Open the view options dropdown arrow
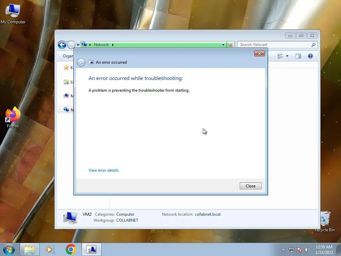The height and width of the screenshot is (256, 341). click(287, 56)
